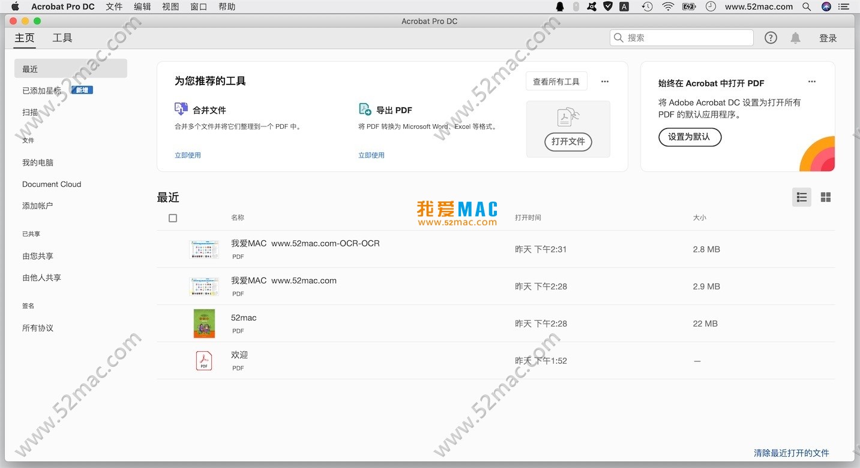Click the 22 MB size cell
The width and height of the screenshot is (860, 468).
(705, 324)
